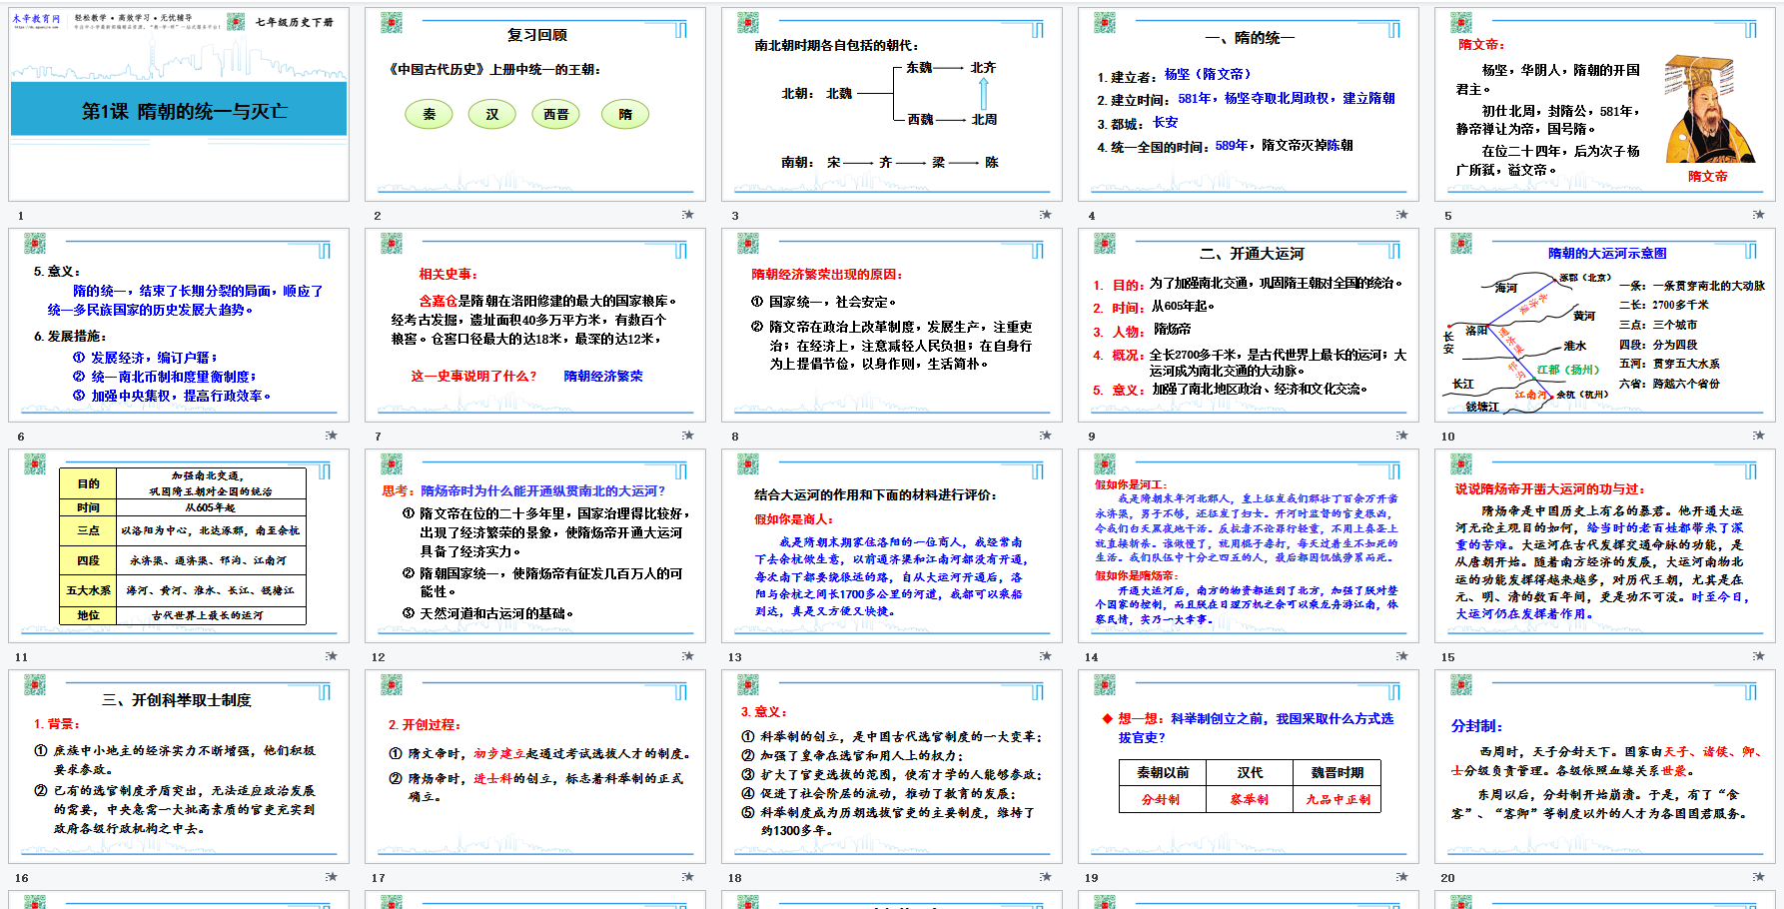This screenshot has width=1784, height=909.
Task: Click the transition star icon under slide 20
Action: point(1758,877)
